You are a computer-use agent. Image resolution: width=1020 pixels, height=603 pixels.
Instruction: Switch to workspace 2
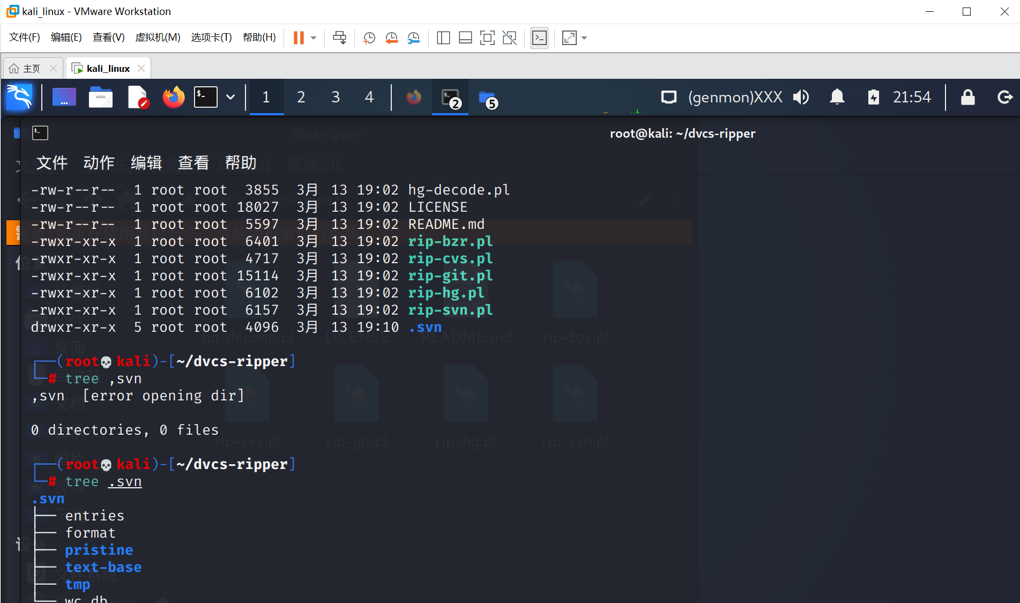301,97
